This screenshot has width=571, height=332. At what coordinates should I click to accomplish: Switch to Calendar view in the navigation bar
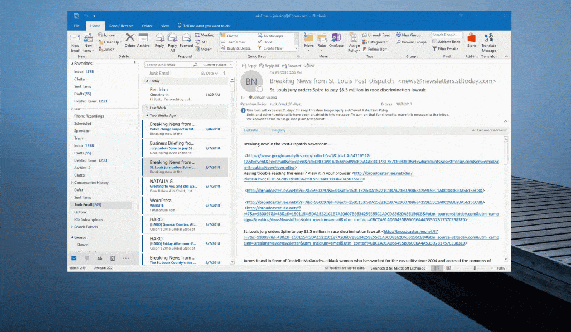(86, 258)
